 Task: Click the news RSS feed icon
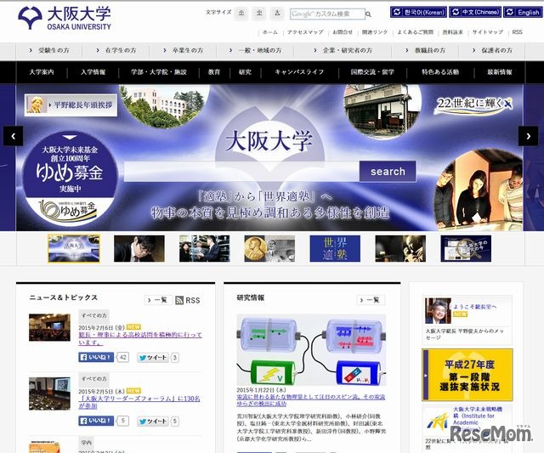[x=179, y=300]
